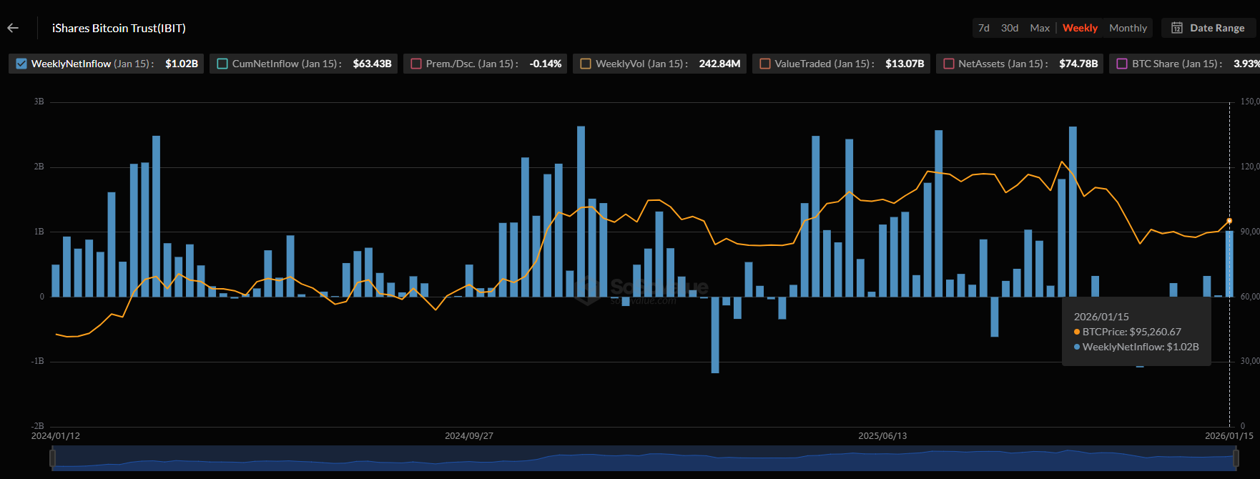The width and height of the screenshot is (1260, 479).
Task: Click the left handle of range slider
Action: pos(52,458)
